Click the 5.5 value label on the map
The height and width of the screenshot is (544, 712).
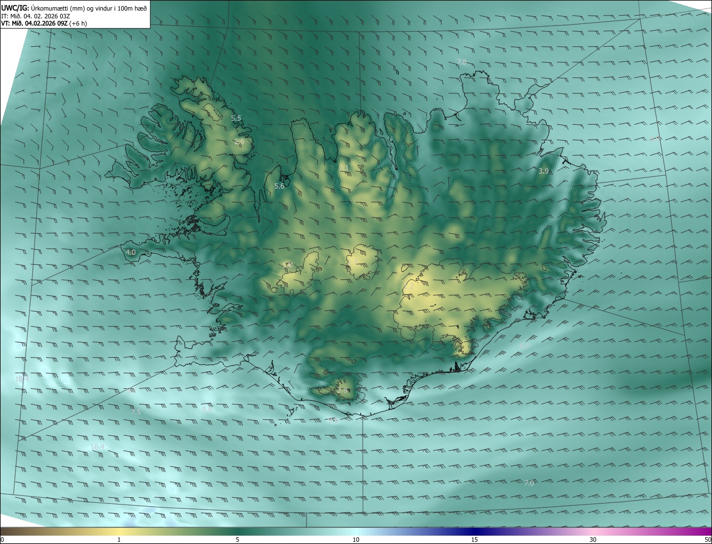point(236,118)
